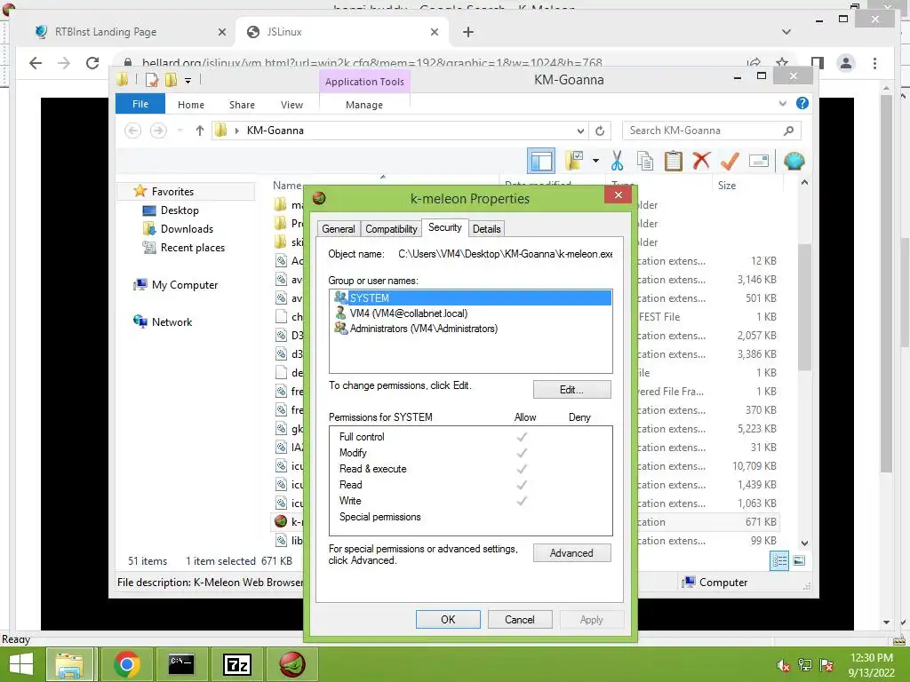
Task: Click Properties icon in quick access toolbar
Action: click(x=152, y=79)
